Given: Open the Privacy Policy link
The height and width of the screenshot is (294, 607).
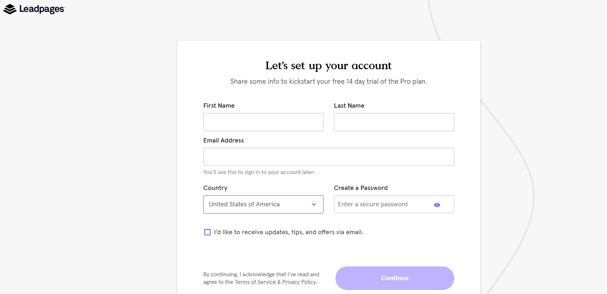Looking at the screenshot, I should pos(299,282).
